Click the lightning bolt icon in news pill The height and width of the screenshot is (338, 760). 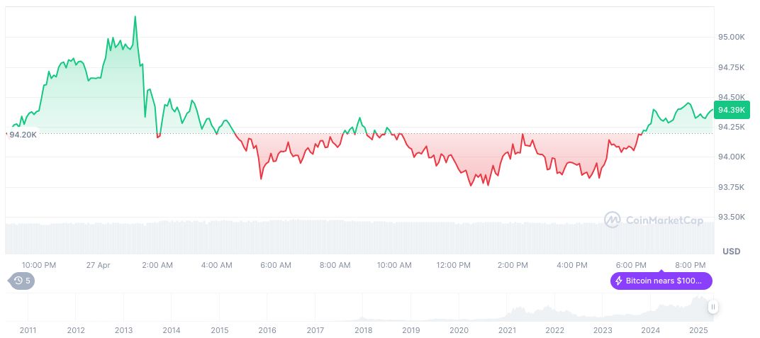click(619, 281)
